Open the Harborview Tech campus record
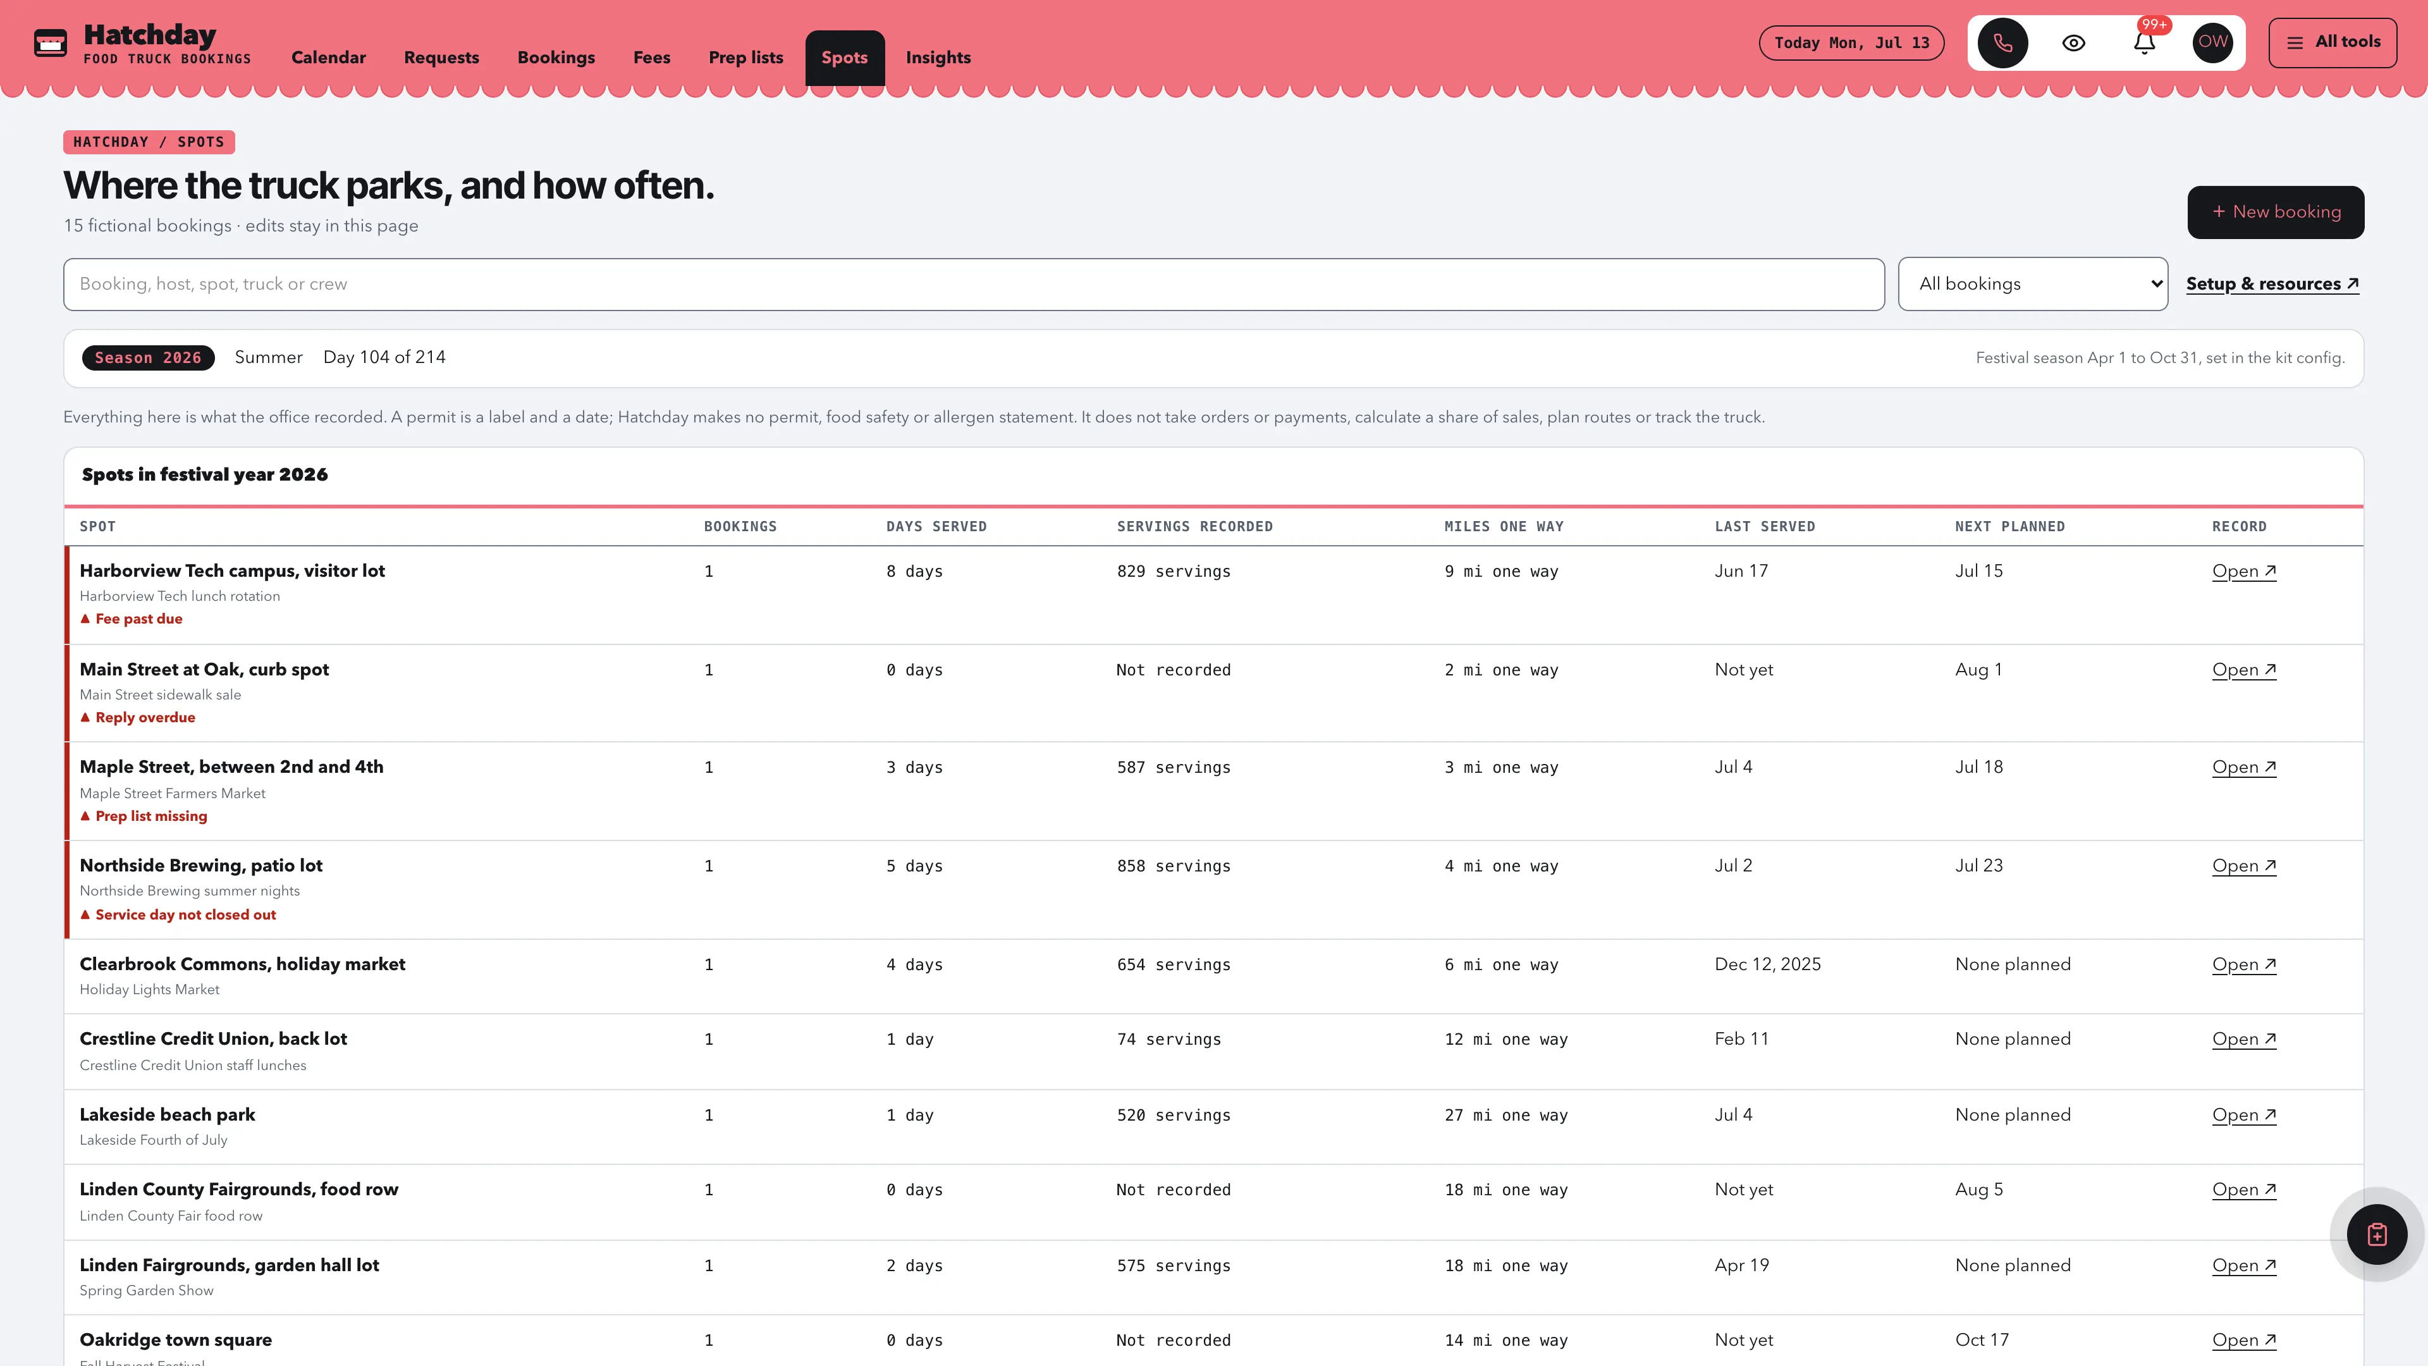 click(x=2243, y=571)
